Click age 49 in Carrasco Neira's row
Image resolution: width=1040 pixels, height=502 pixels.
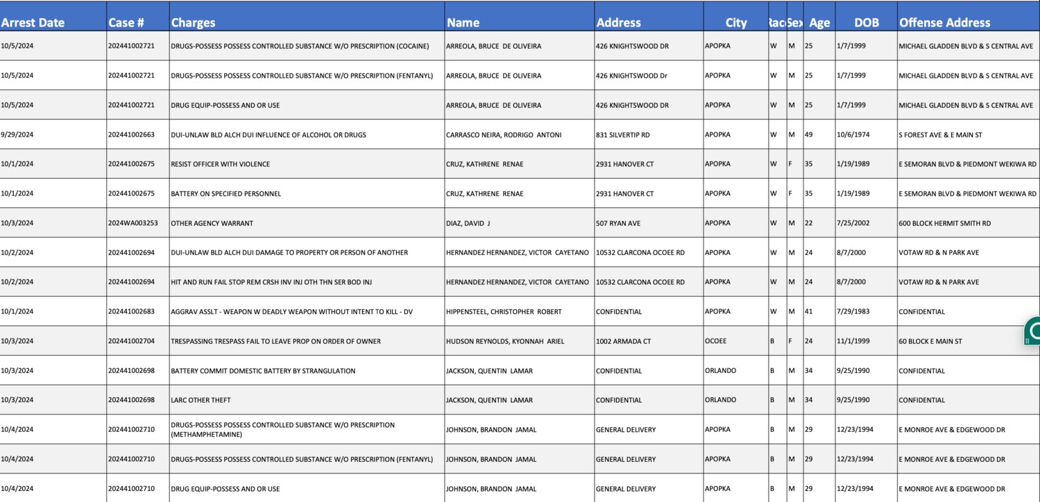(x=819, y=135)
